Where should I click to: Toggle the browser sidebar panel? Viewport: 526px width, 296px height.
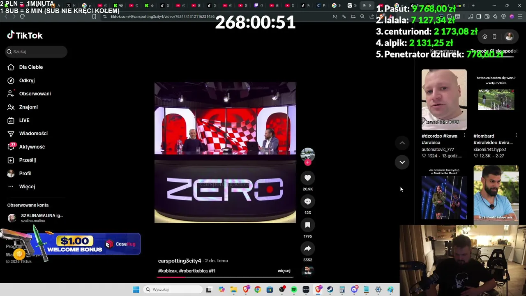[479, 16]
